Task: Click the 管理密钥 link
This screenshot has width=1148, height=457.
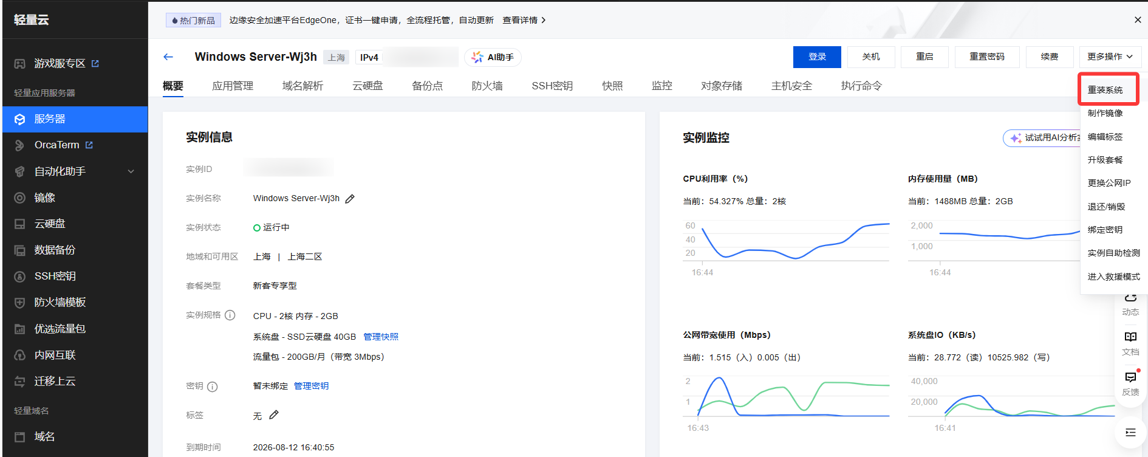Action: pos(311,386)
